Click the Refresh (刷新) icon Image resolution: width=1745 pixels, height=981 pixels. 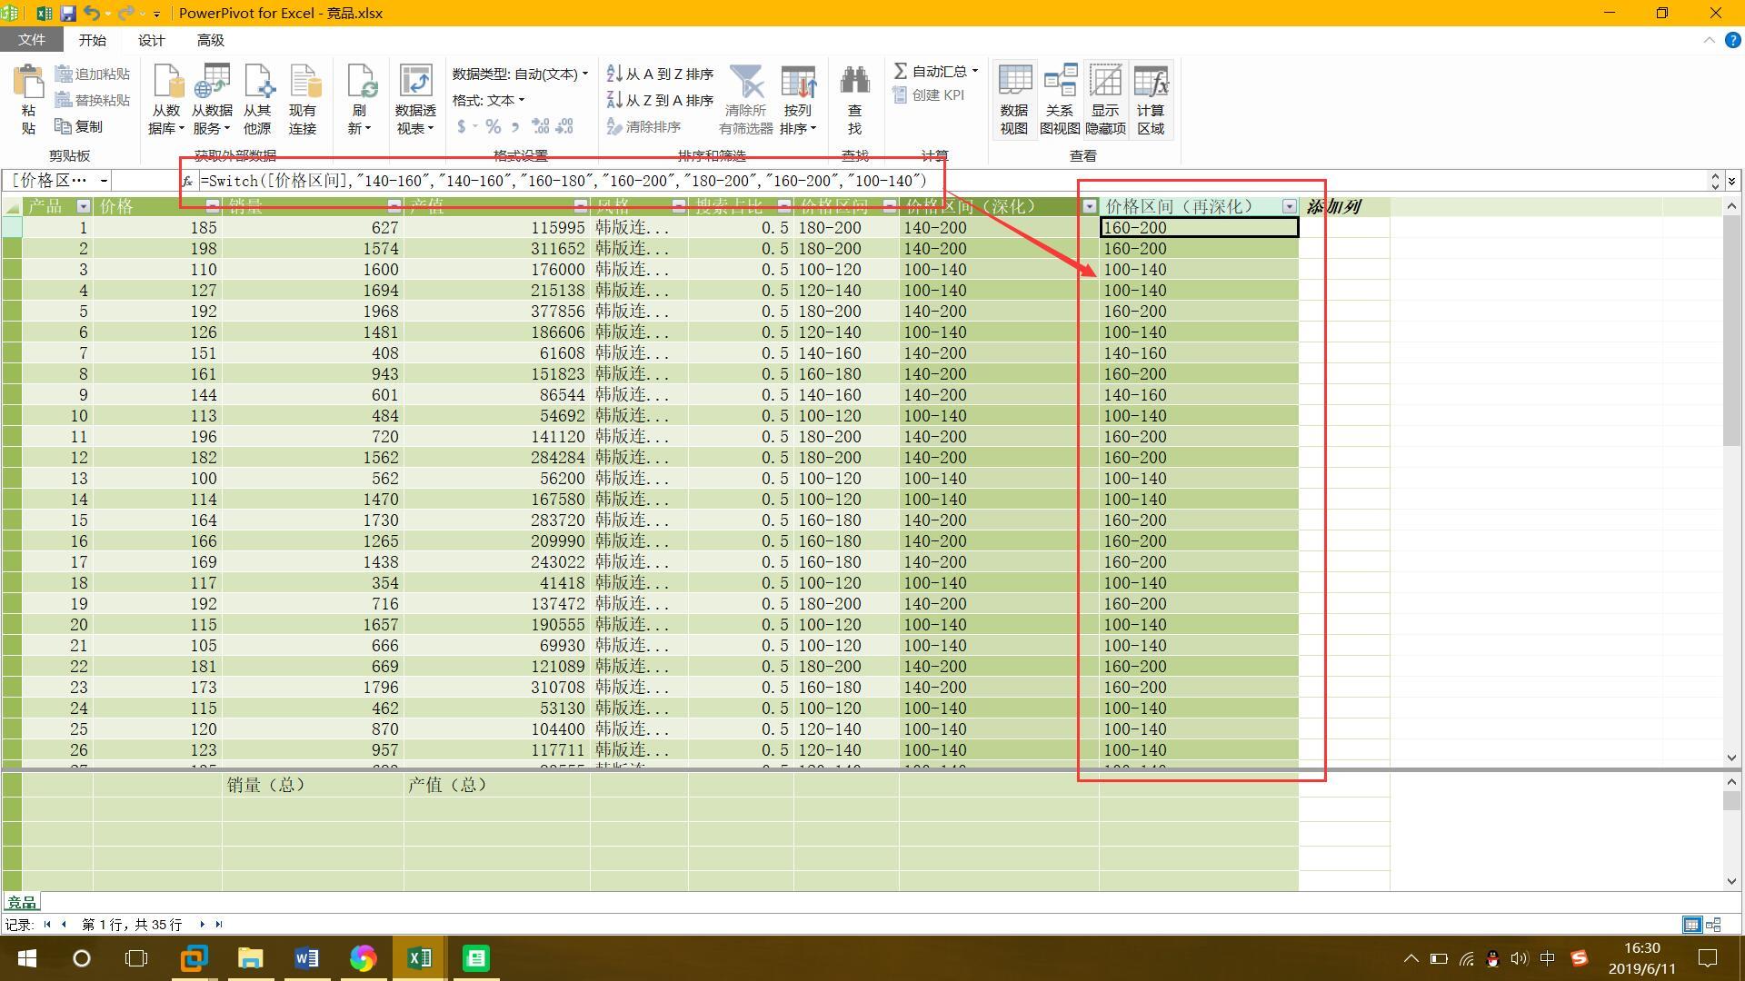(360, 84)
